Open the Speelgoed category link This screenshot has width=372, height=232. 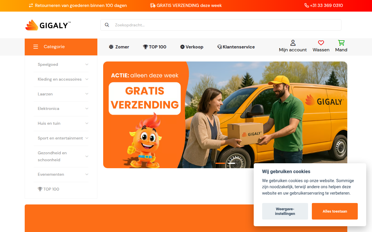pyautogui.click(x=48, y=64)
